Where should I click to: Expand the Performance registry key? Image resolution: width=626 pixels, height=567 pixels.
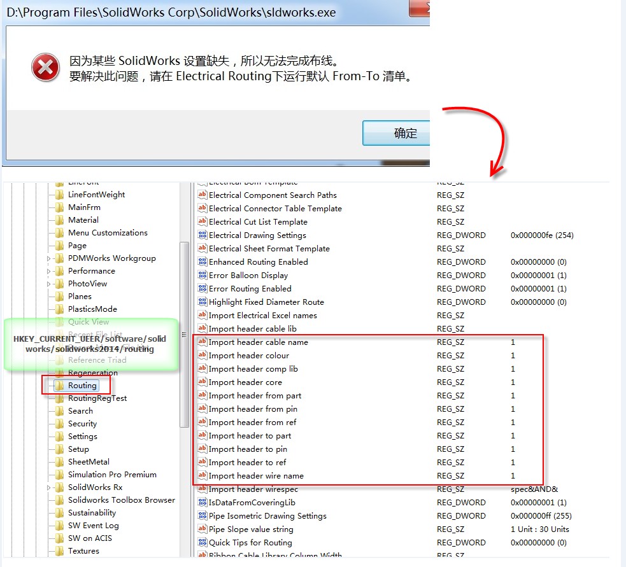49,271
